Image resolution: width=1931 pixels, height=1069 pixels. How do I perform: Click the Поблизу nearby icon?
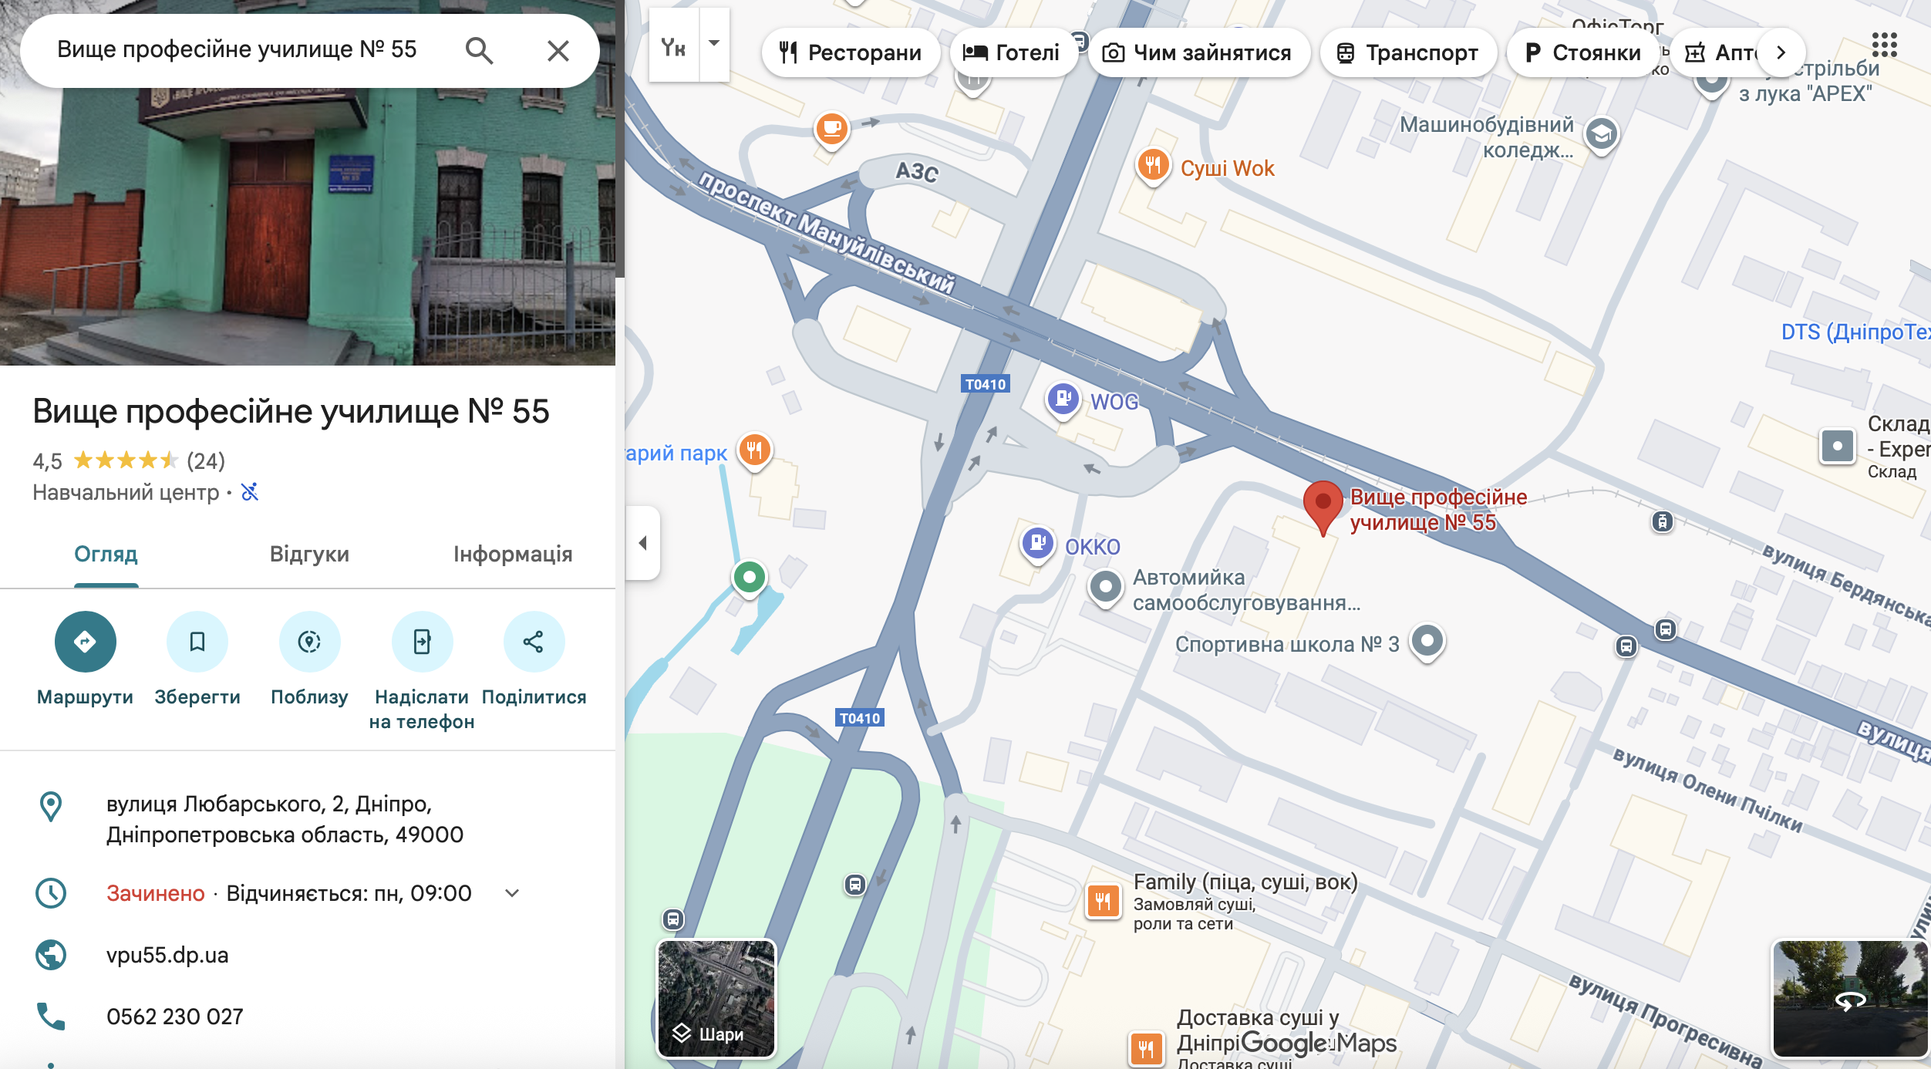[309, 641]
